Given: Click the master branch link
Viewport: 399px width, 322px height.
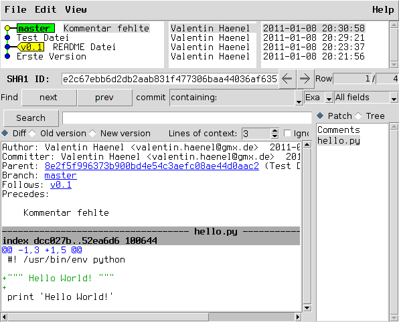Looking at the screenshot, I should pos(60,175).
